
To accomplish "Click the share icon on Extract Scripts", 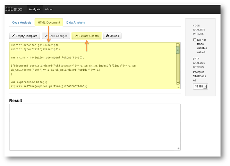I will 76,36.
